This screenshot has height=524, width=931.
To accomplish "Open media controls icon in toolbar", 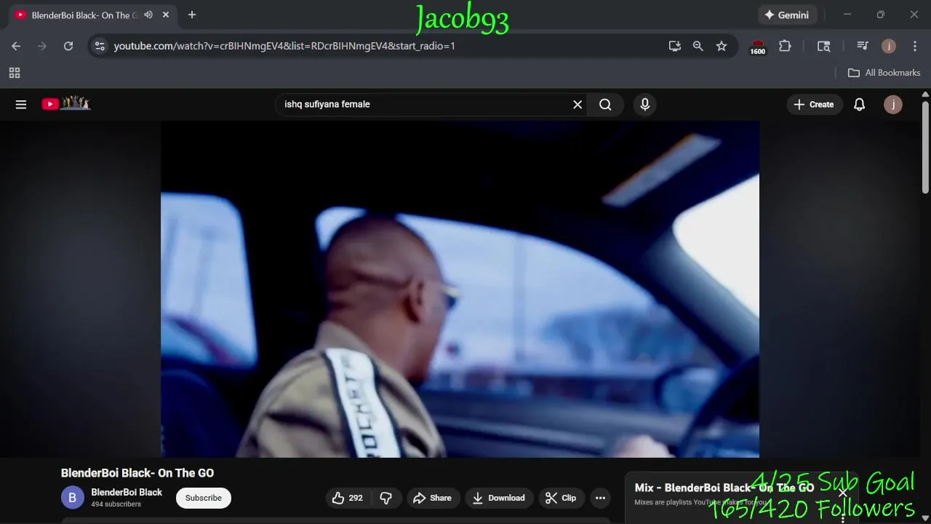I will pos(863,46).
